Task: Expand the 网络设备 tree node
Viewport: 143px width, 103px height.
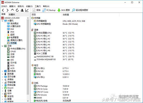Action: 3,85
